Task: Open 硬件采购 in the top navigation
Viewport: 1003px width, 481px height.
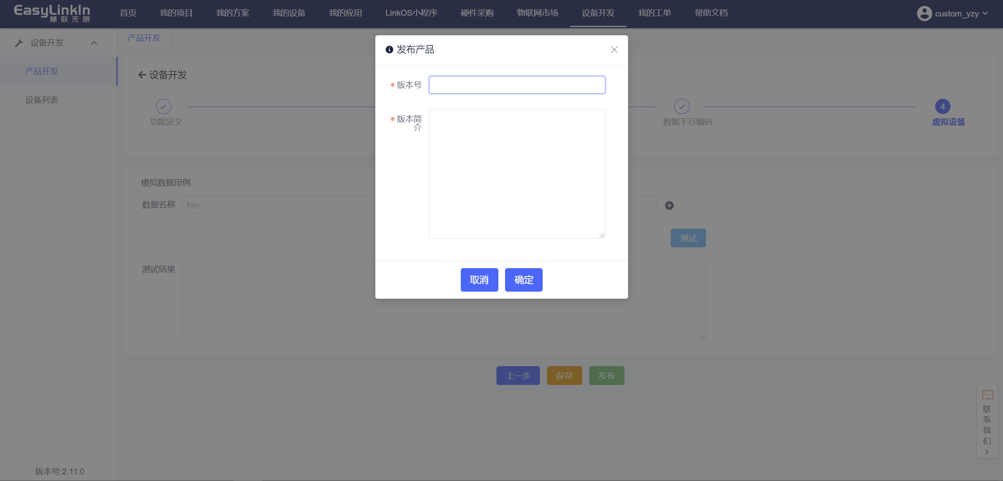Action: click(x=477, y=13)
